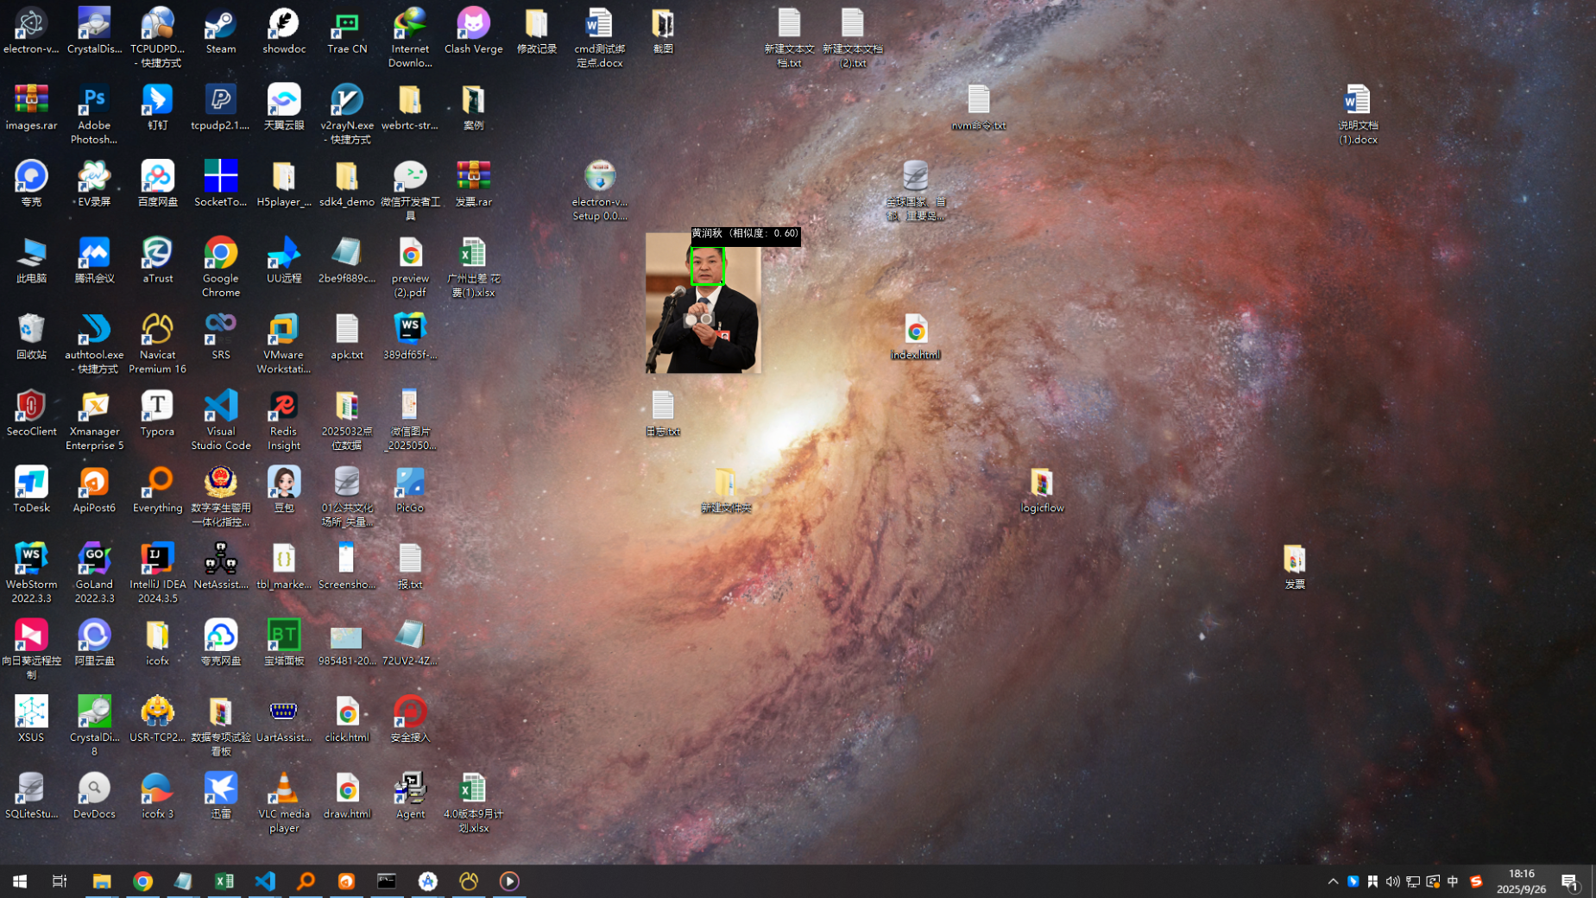
Task: Select the Navicat Premium 16 icon
Action: pos(157,332)
